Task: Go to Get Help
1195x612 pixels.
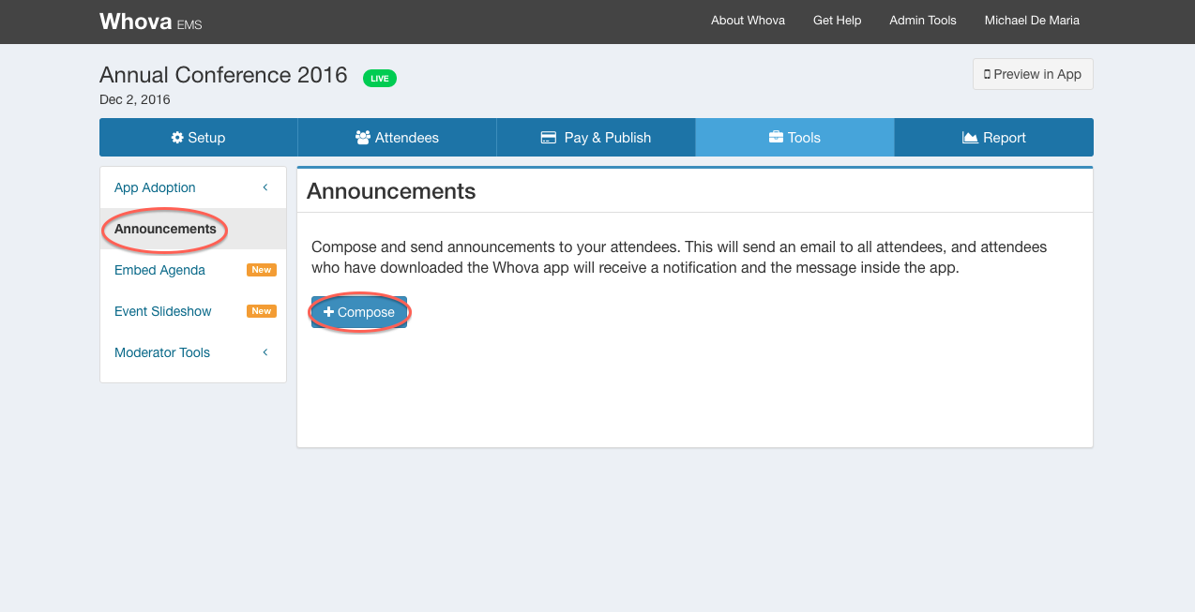Action: [x=837, y=21]
